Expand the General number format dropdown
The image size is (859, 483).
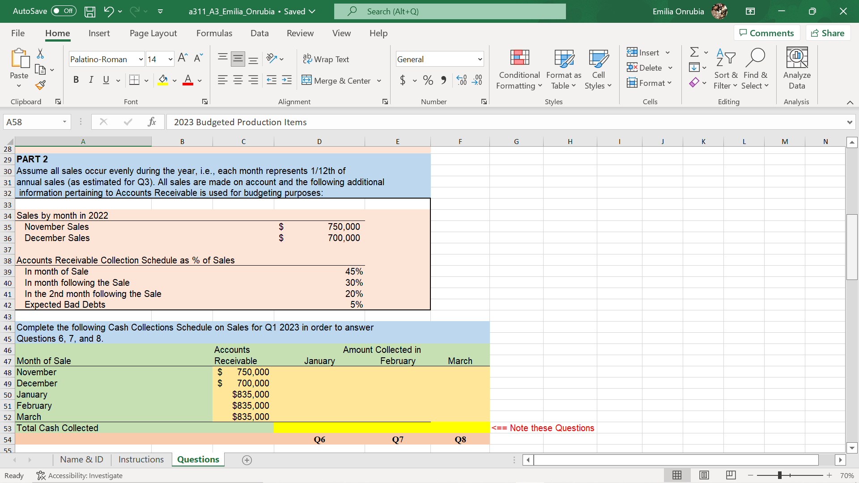[x=480, y=59]
